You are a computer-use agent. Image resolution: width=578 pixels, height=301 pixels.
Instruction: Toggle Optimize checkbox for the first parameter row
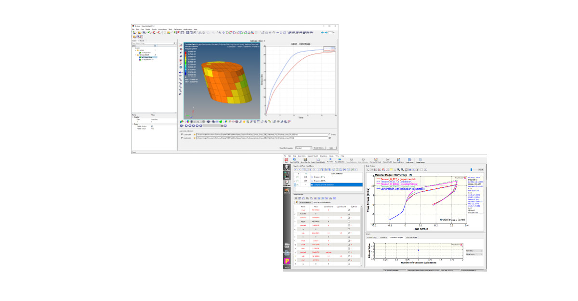coord(349,210)
